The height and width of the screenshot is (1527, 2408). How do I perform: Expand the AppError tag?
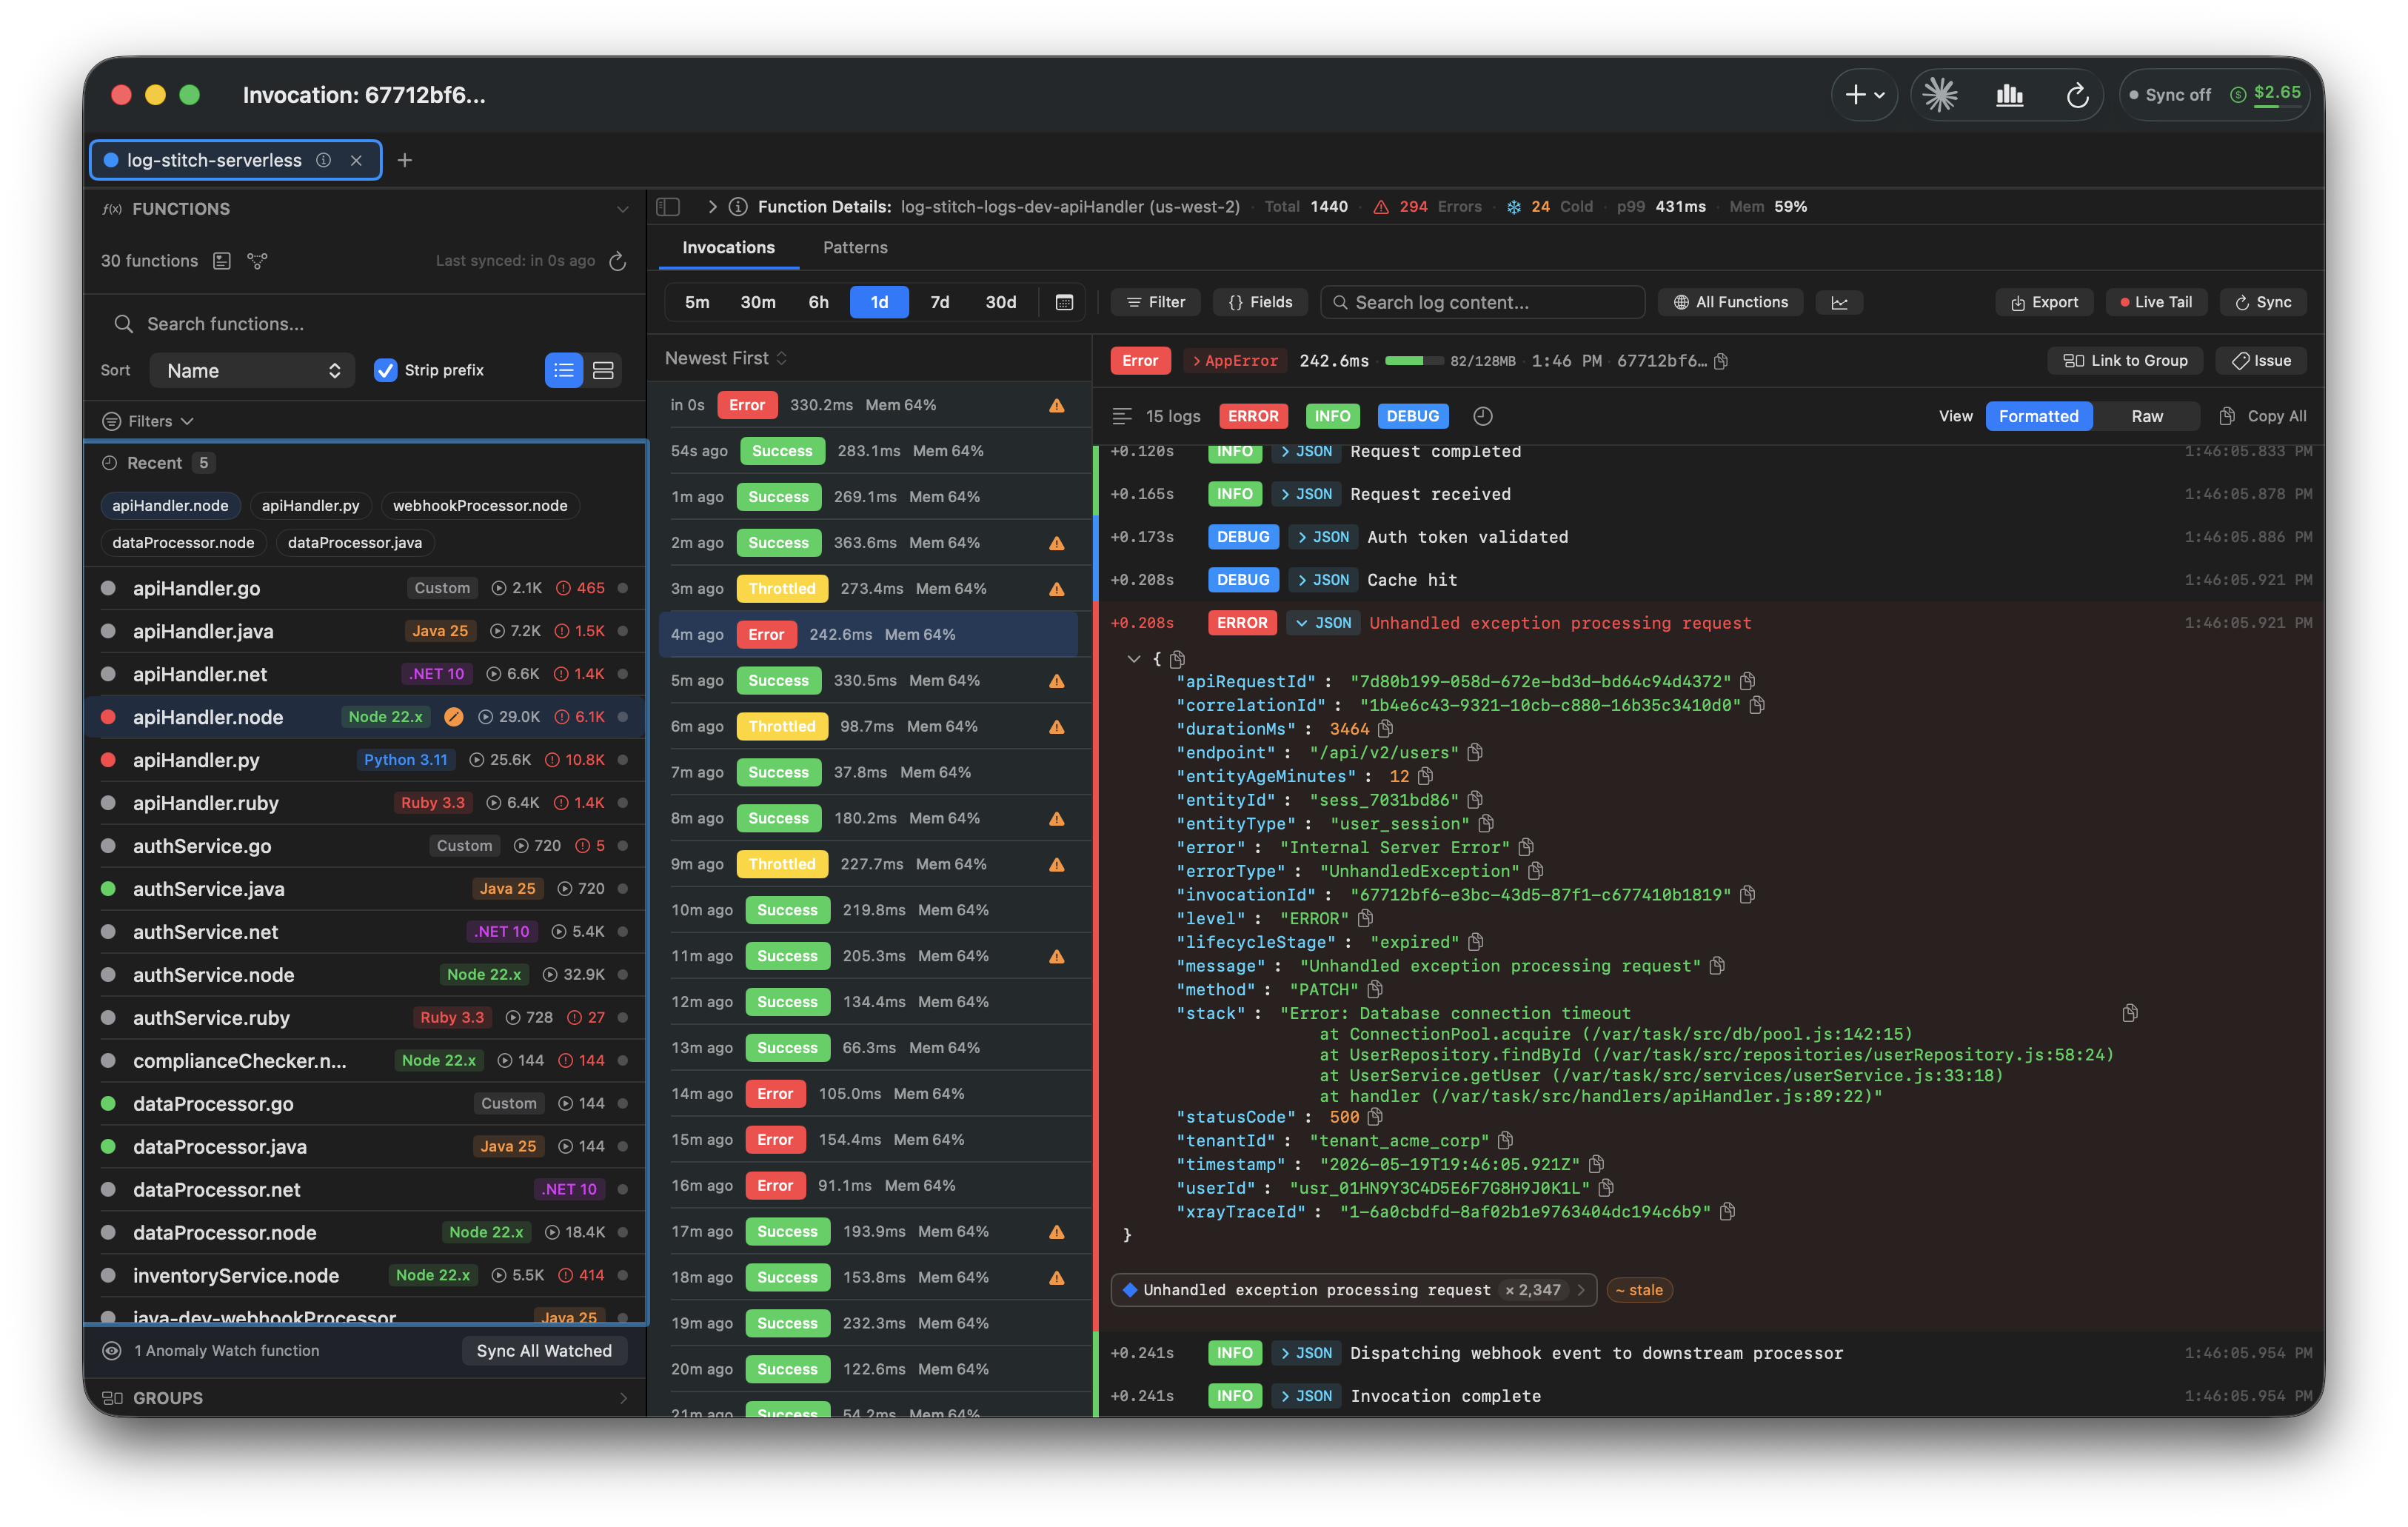(x=1234, y=361)
